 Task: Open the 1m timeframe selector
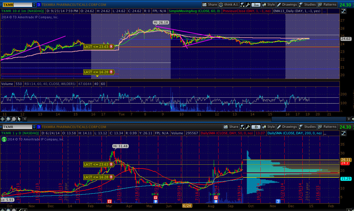(x=256, y=5)
